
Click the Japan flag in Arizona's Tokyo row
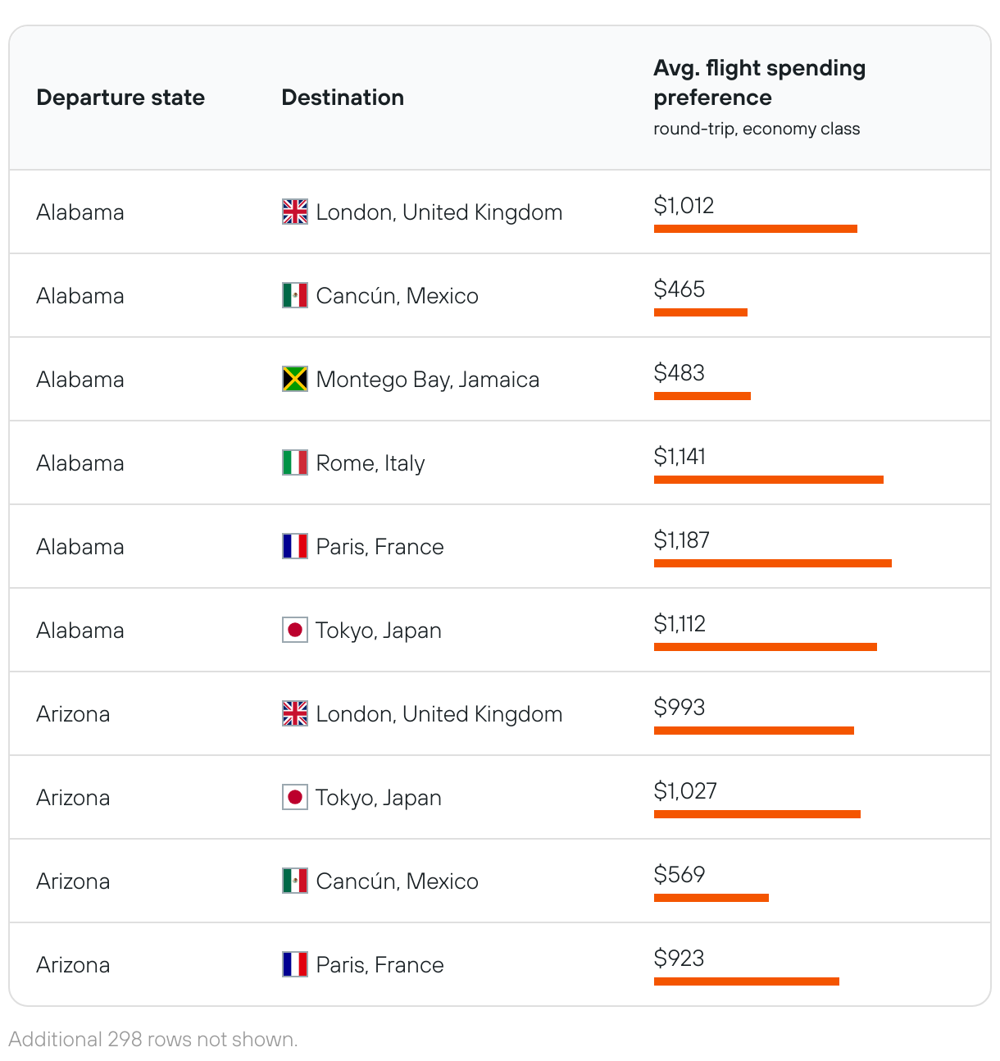click(295, 797)
